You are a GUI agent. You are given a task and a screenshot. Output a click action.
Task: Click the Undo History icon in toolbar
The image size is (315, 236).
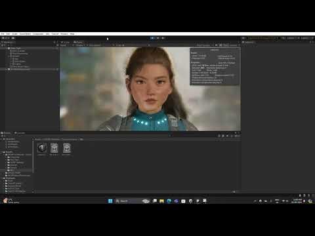click(243, 38)
